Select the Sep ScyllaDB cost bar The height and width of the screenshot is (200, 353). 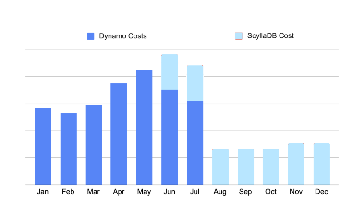point(246,167)
